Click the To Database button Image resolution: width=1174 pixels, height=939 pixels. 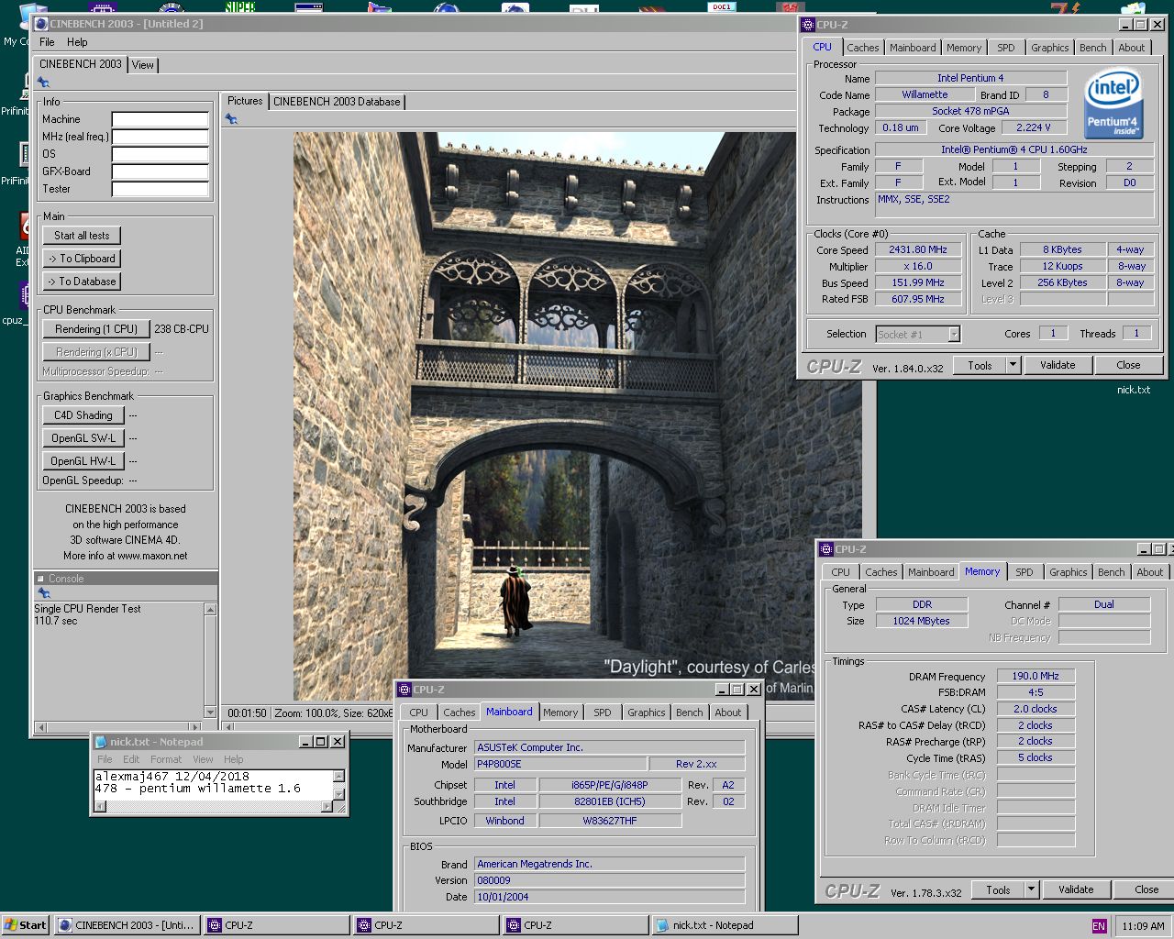click(82, 282)
